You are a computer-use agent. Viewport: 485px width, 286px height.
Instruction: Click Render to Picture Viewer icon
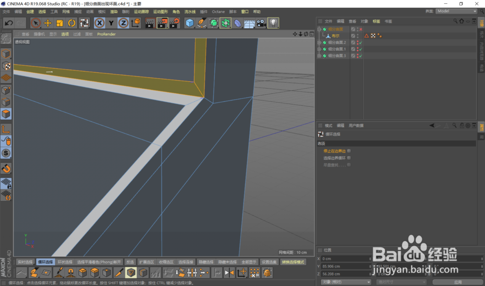coord(162,23)
